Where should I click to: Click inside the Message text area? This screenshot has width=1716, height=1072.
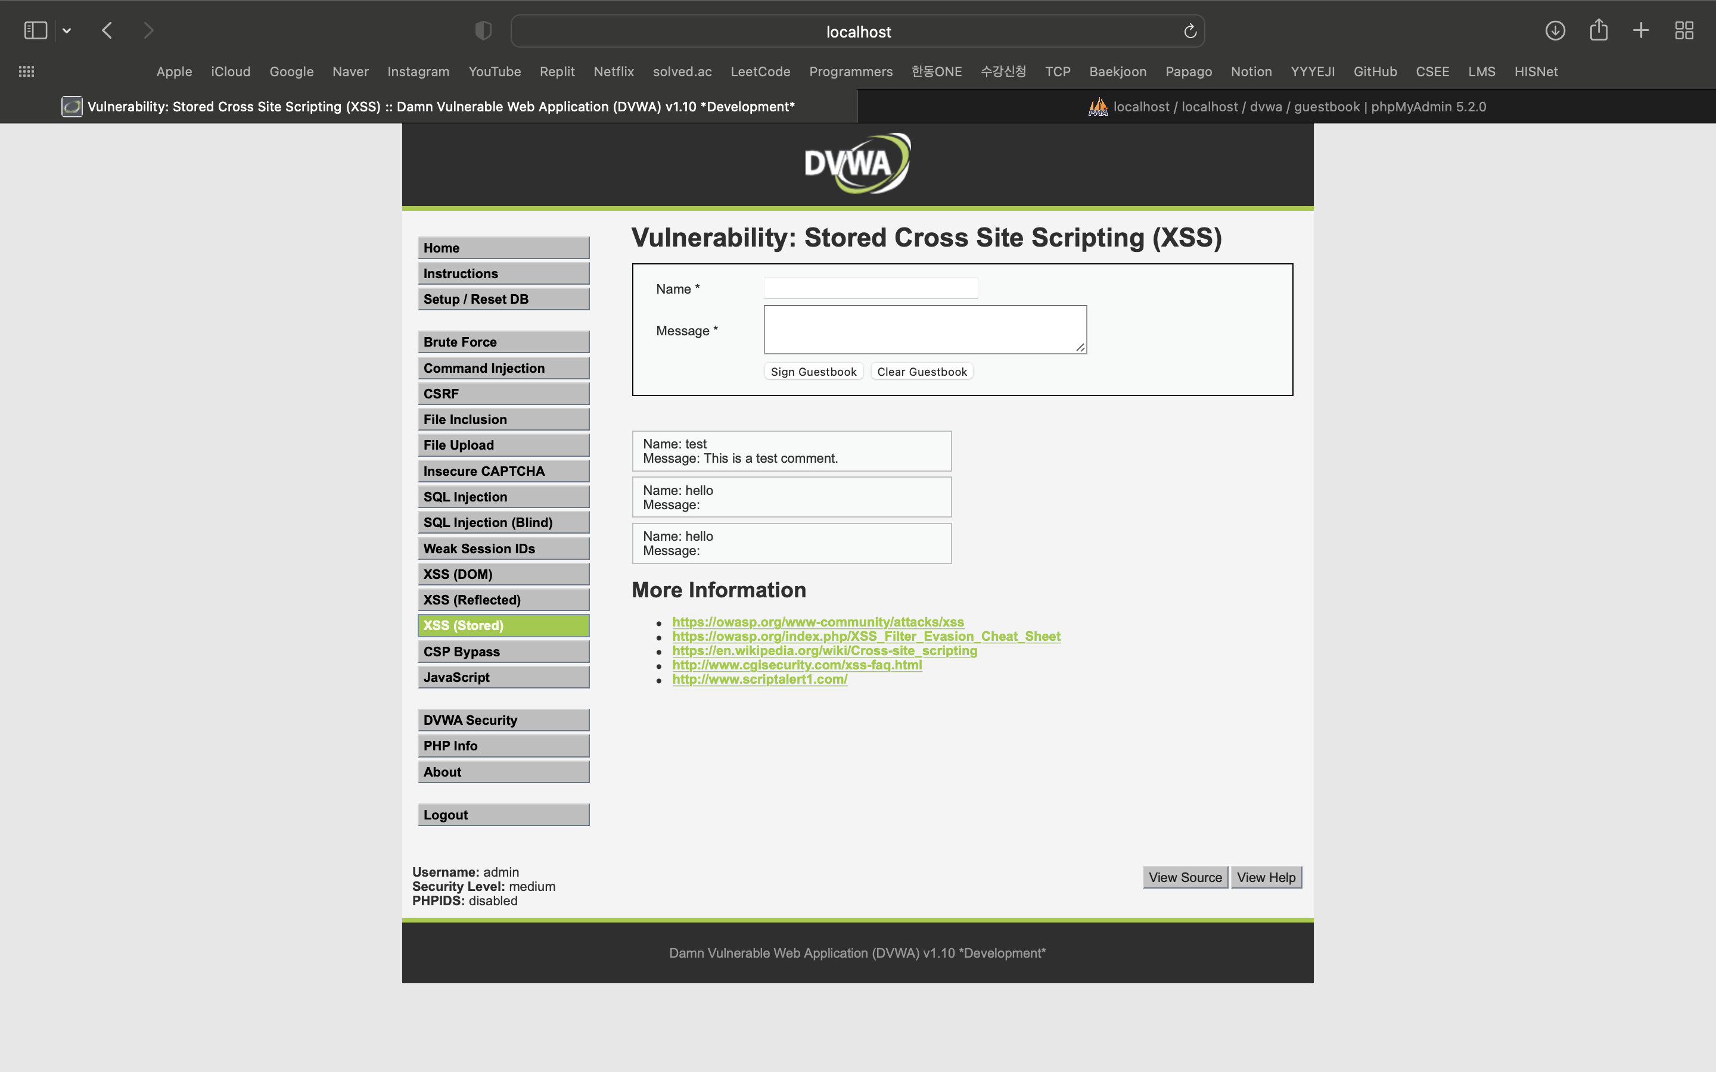pos(924,330)
